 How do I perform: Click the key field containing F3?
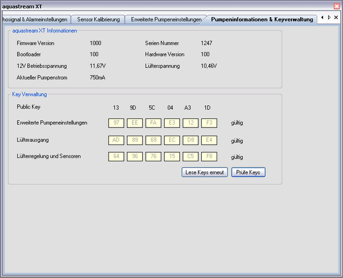pos(209,123)
